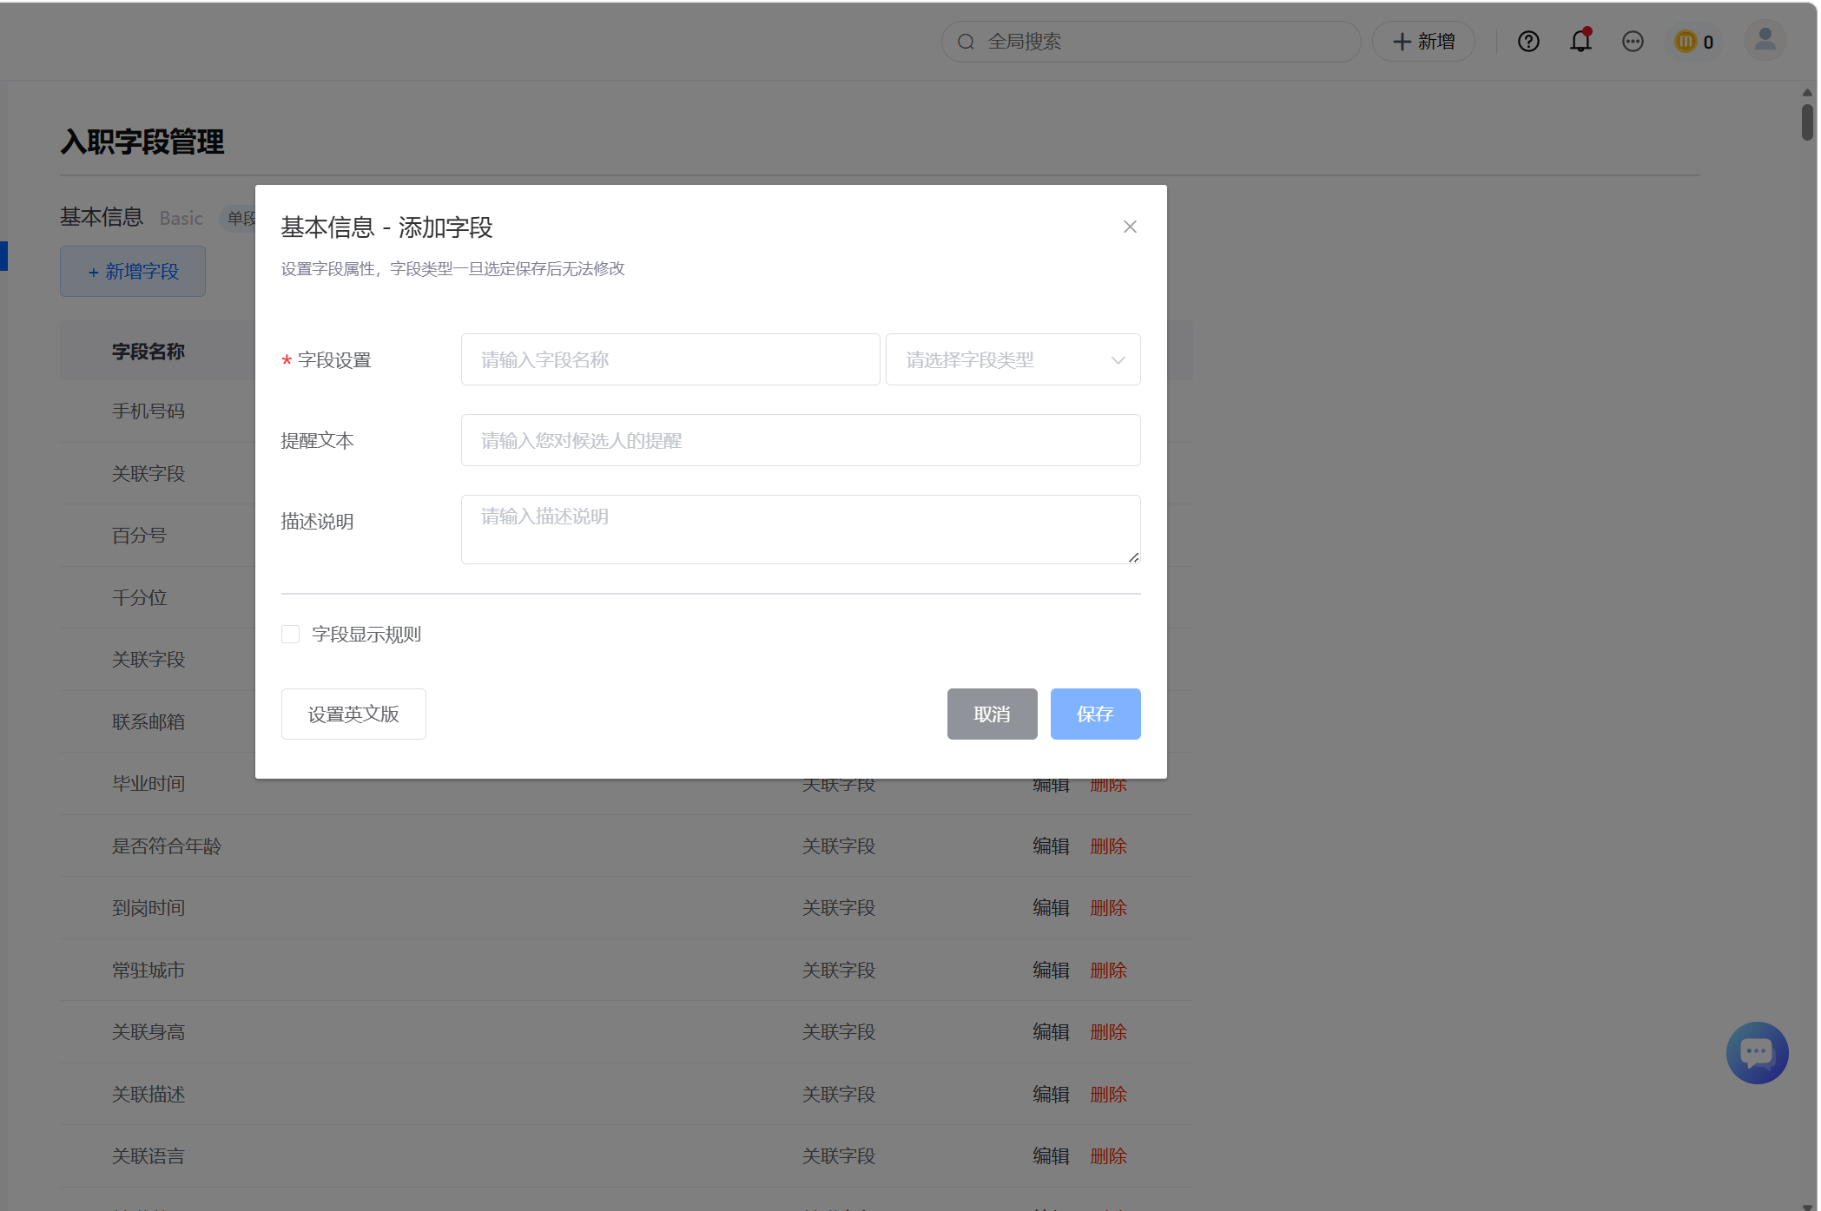
Task: Delete the 关联身高 field row
Action: coord(1108,1032)
